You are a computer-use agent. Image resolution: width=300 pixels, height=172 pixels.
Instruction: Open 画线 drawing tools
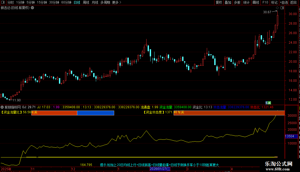pos(256,2)
